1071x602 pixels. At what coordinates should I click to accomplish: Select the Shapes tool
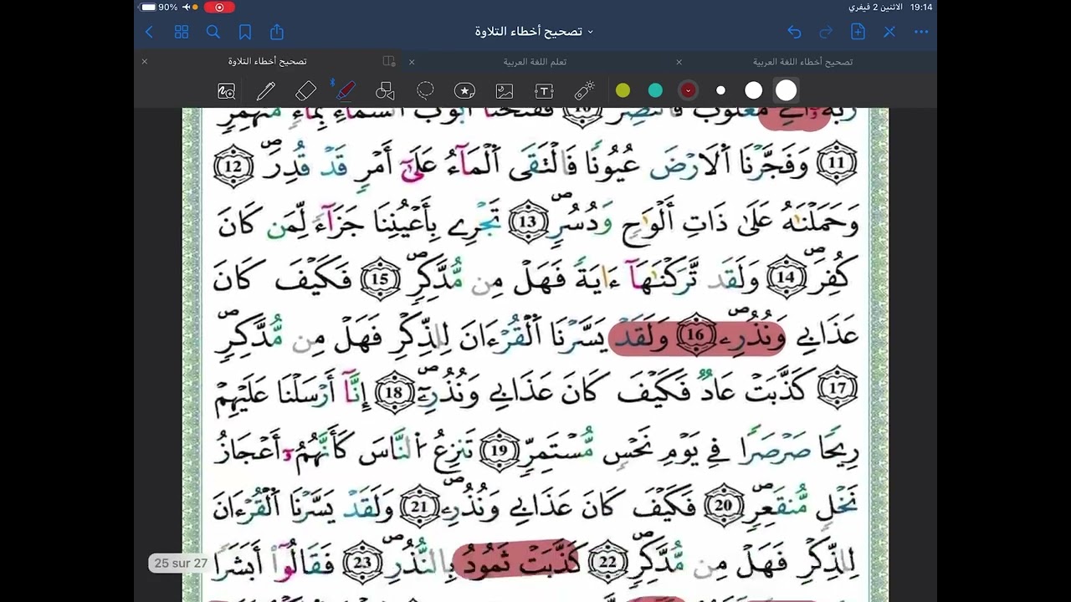385,91
